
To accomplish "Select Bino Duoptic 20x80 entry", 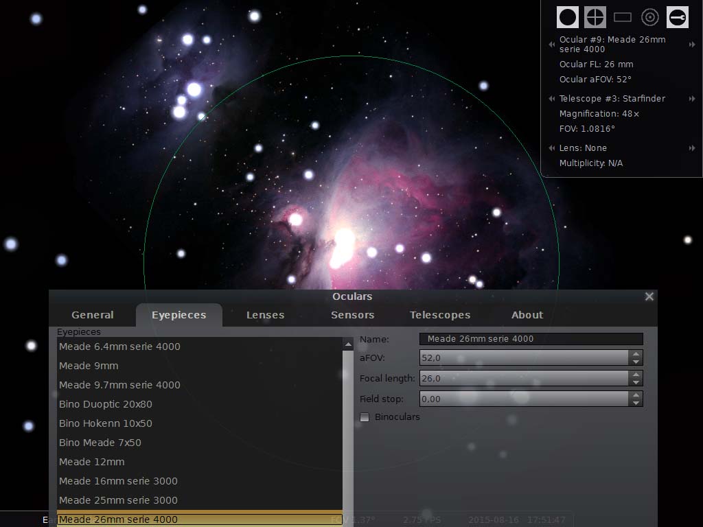I will 200,404.
